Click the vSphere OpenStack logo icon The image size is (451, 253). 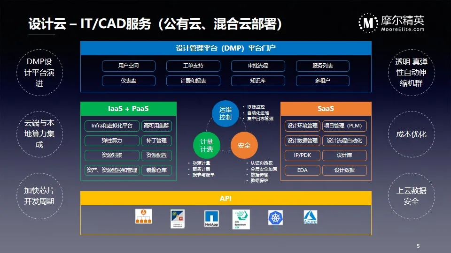178,219
